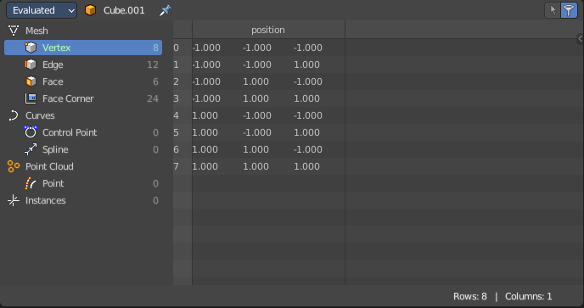Click the first position value in row 4

(205, 115)
